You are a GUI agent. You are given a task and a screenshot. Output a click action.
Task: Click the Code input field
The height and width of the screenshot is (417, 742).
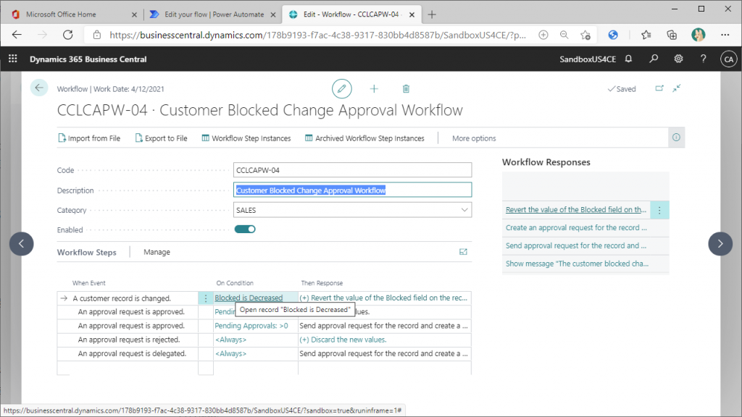tap(353, 169)
